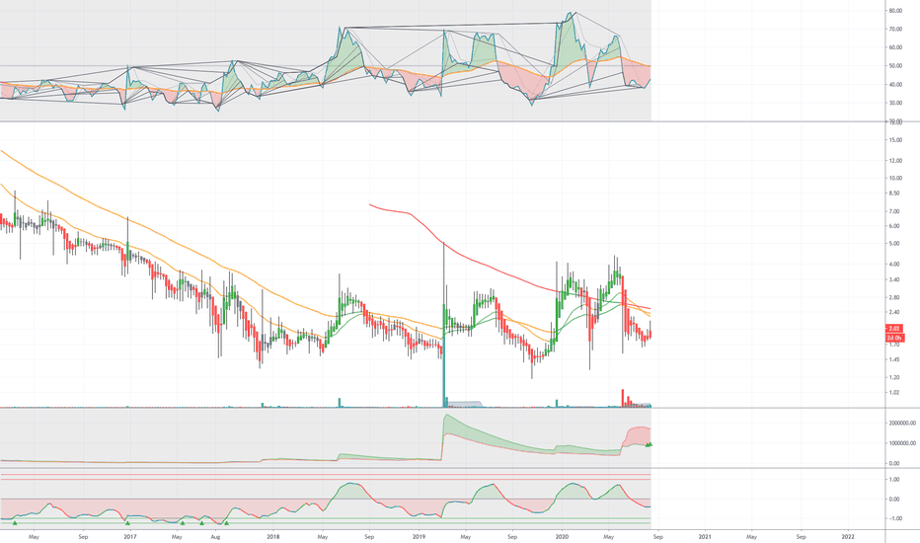The image size is (920, 543).
Task: Click the 2018 label on the time axis
Action: click(x=272, y=536)
